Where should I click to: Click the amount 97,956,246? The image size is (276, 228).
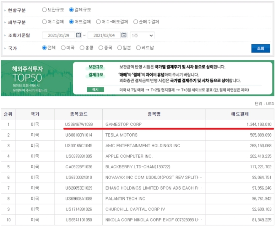[x=262, y=188]
